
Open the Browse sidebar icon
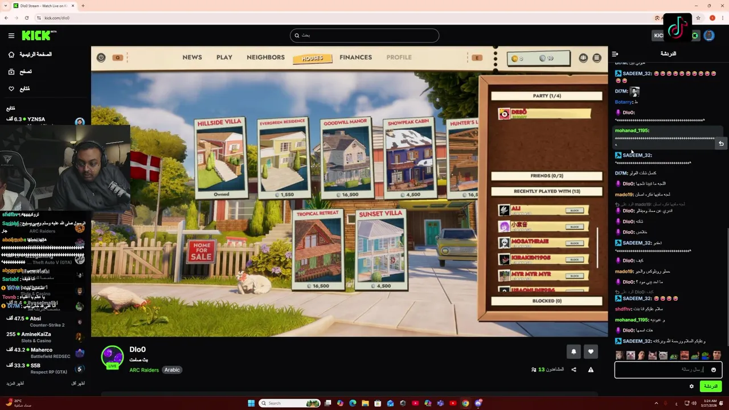(11, 72)
